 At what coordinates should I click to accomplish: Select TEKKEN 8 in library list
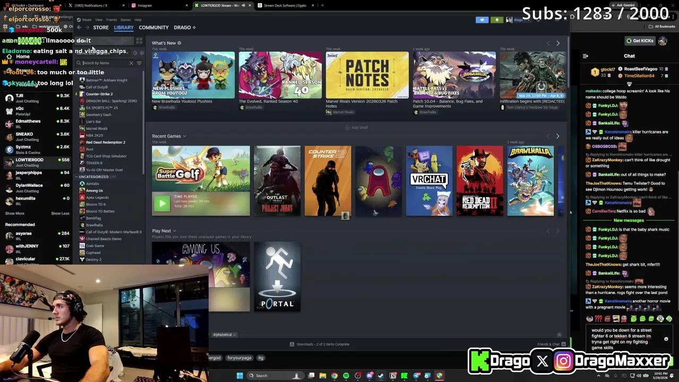coord(94,163)
